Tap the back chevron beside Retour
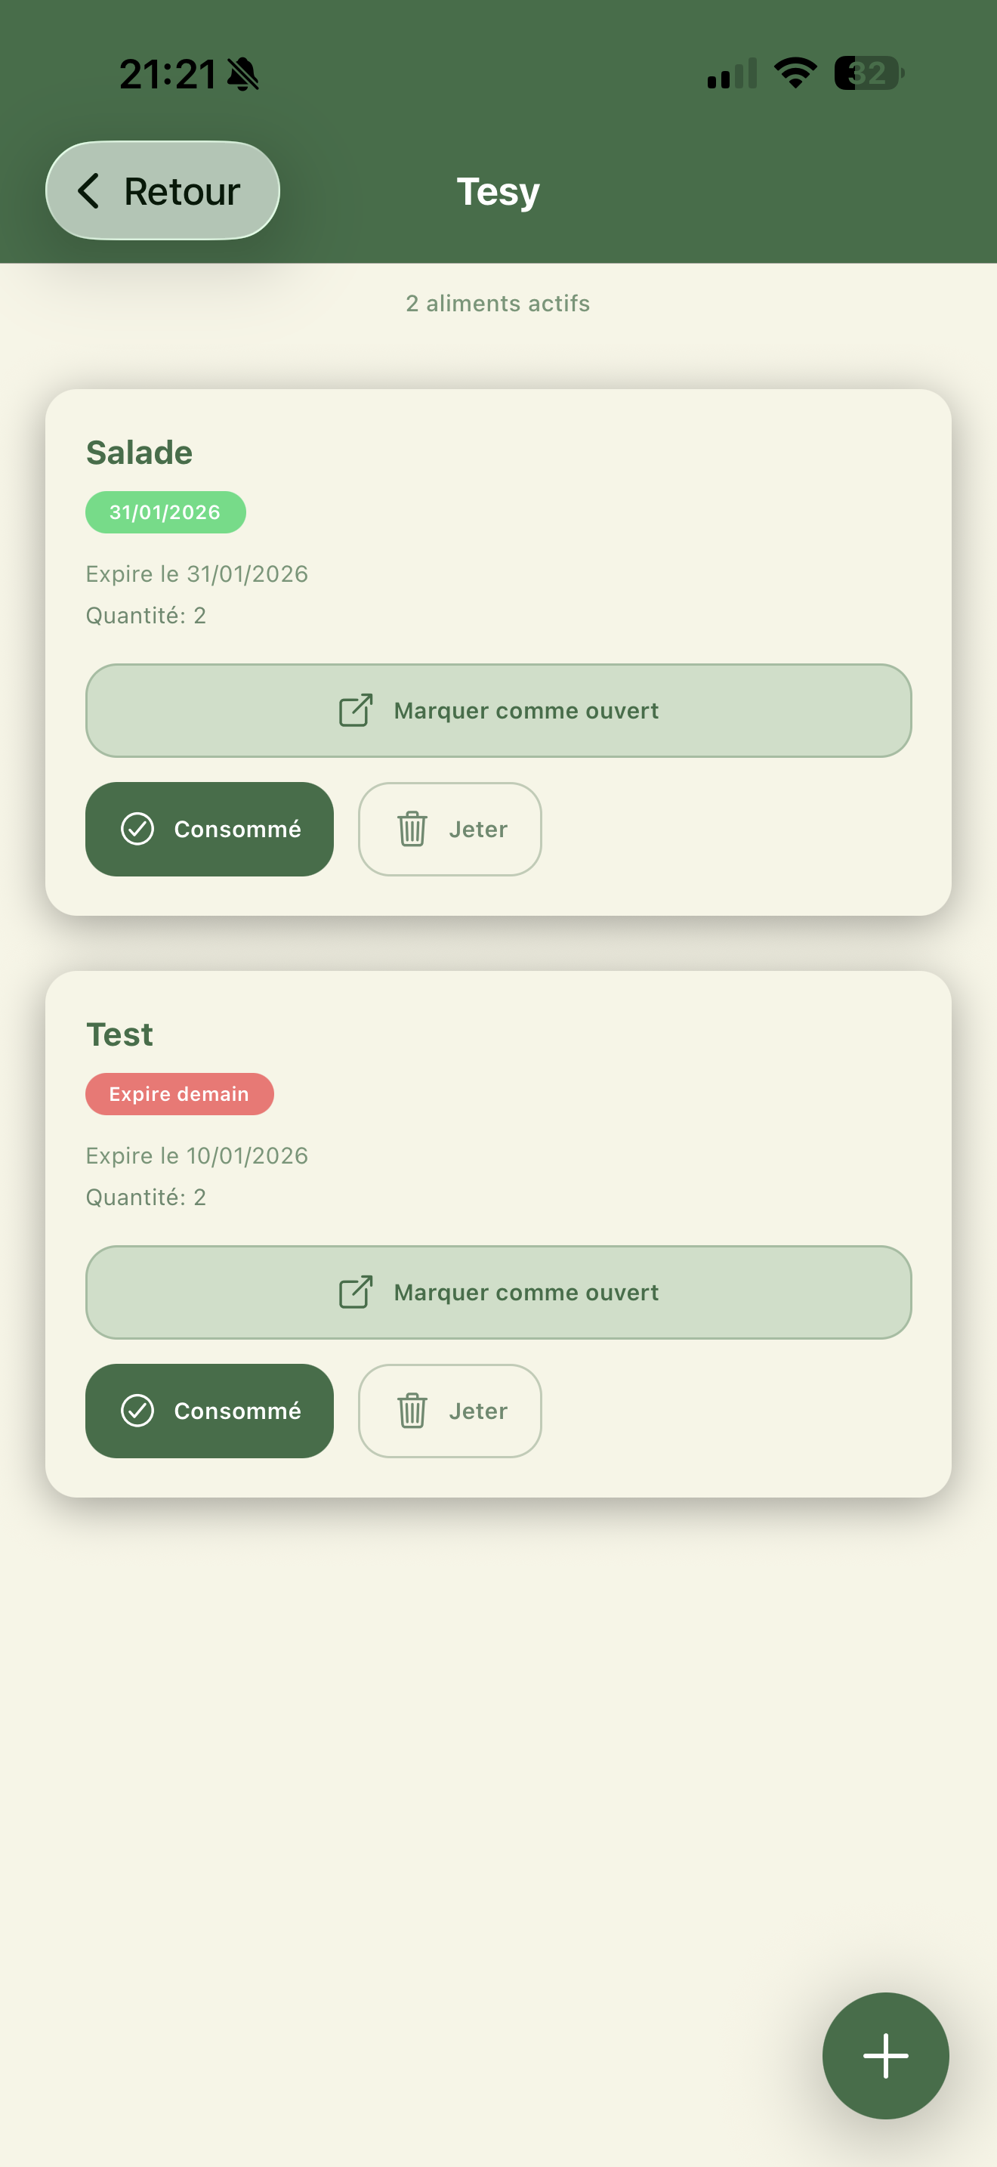The image size is (997, 2167). pos(89,191)
